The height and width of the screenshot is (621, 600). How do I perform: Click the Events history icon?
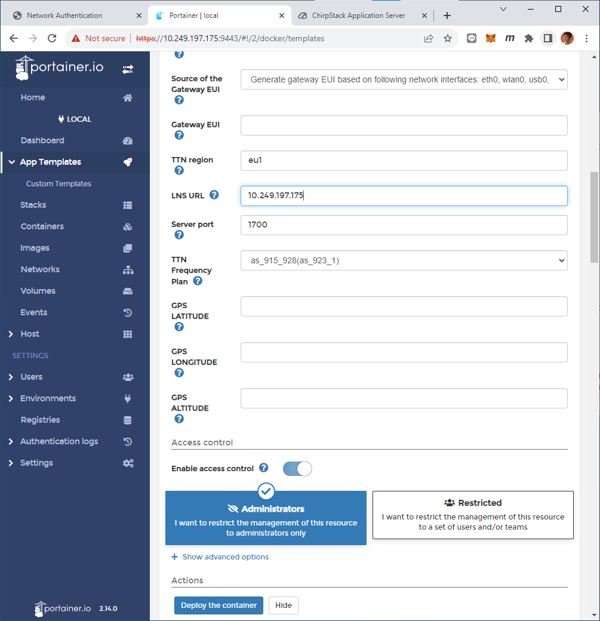pyautogui.click(x=128, y=313)
